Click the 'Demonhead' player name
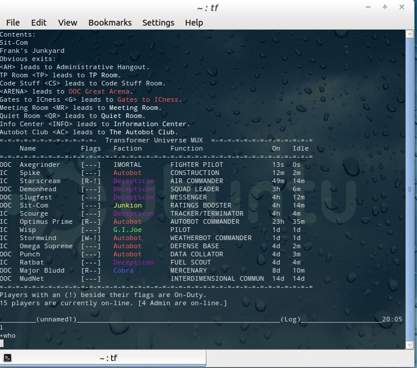The image size is (417, 368). (38, 189)
